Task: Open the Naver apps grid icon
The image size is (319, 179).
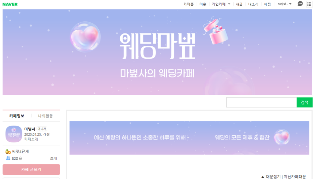Action: pos(309,4)
